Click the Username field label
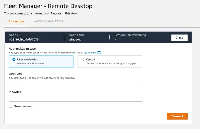The height and width of the screenshot is (129, 200). 16,73
